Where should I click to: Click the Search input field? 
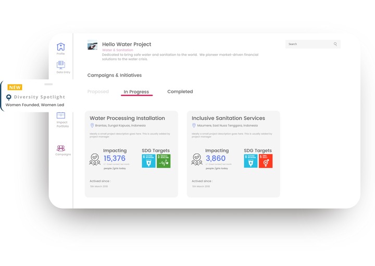[x=309, y=44]
